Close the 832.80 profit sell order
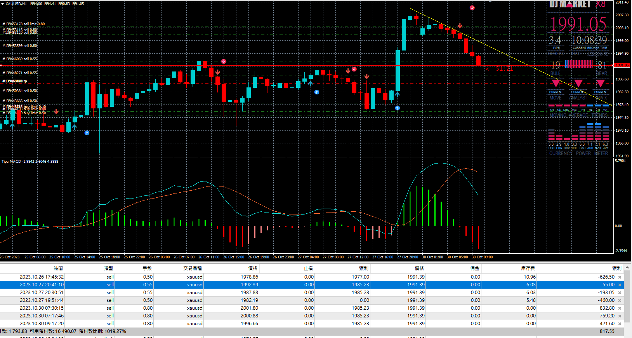The width and height of the screenshot is (632, 338). tap(620, 308)
